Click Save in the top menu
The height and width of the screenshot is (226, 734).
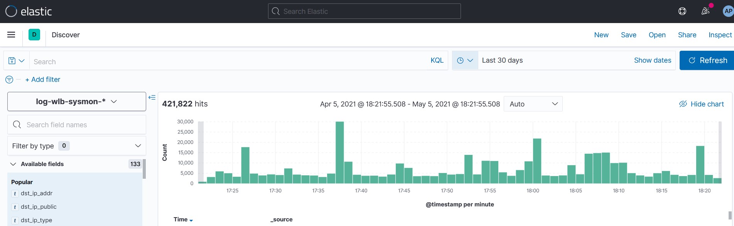tap(629, 35)
